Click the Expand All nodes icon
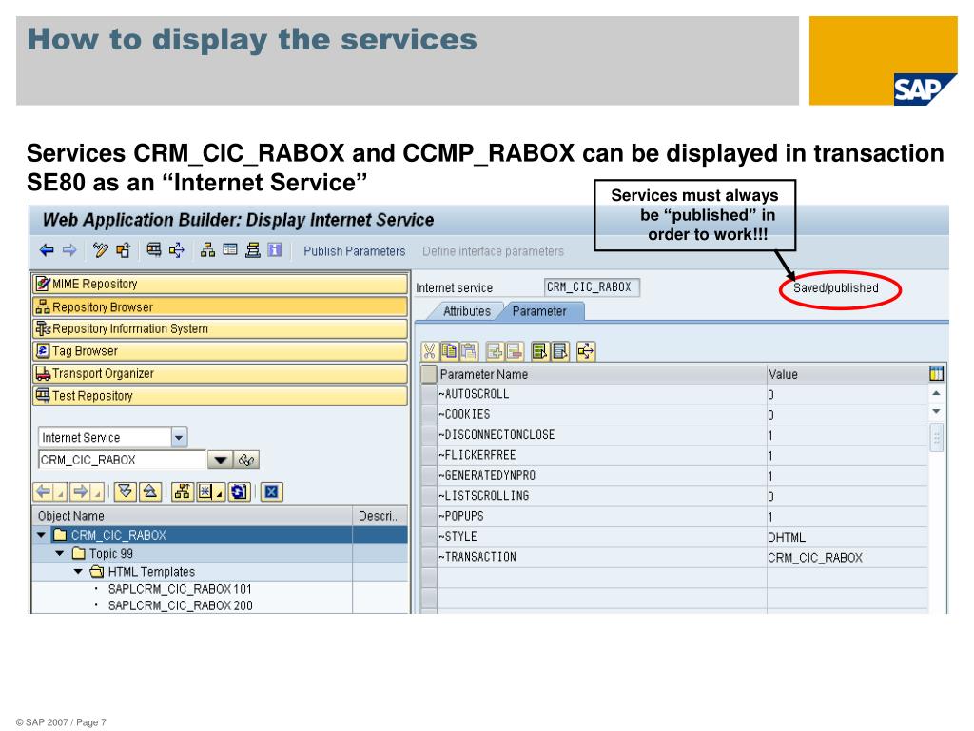The image size is (974, 731). [126, 492]
